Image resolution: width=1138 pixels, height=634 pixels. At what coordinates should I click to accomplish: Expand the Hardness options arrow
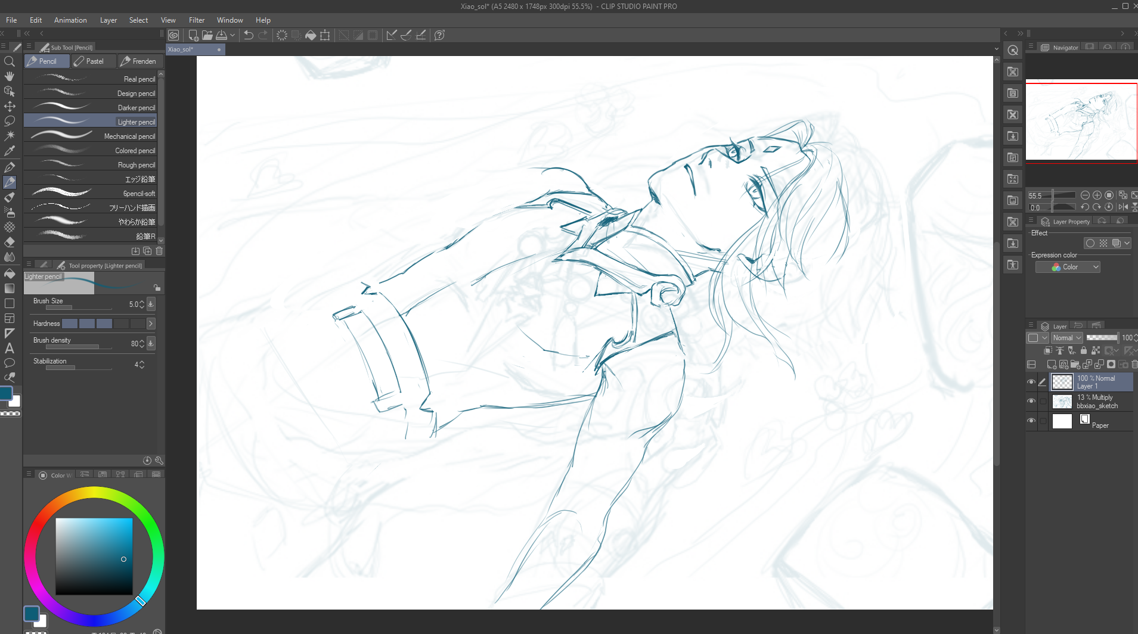pos(151,324)
